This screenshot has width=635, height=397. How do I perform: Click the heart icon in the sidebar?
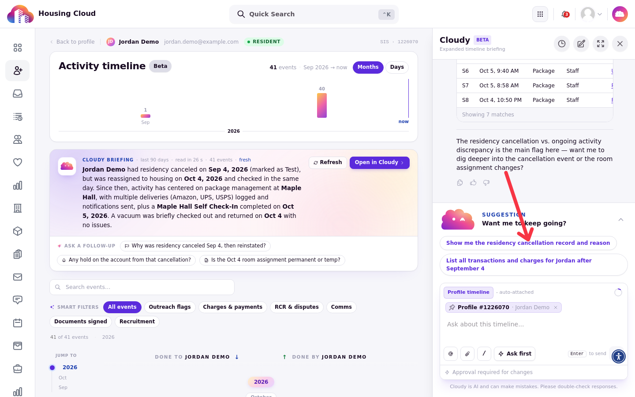(18, 162)
